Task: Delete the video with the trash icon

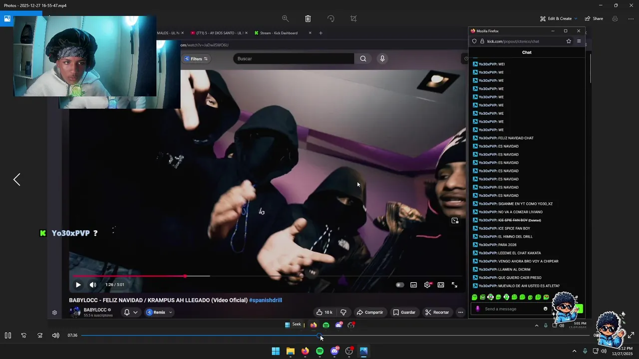Action: pos(308,18)
